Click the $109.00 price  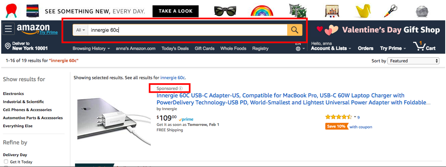167,118
